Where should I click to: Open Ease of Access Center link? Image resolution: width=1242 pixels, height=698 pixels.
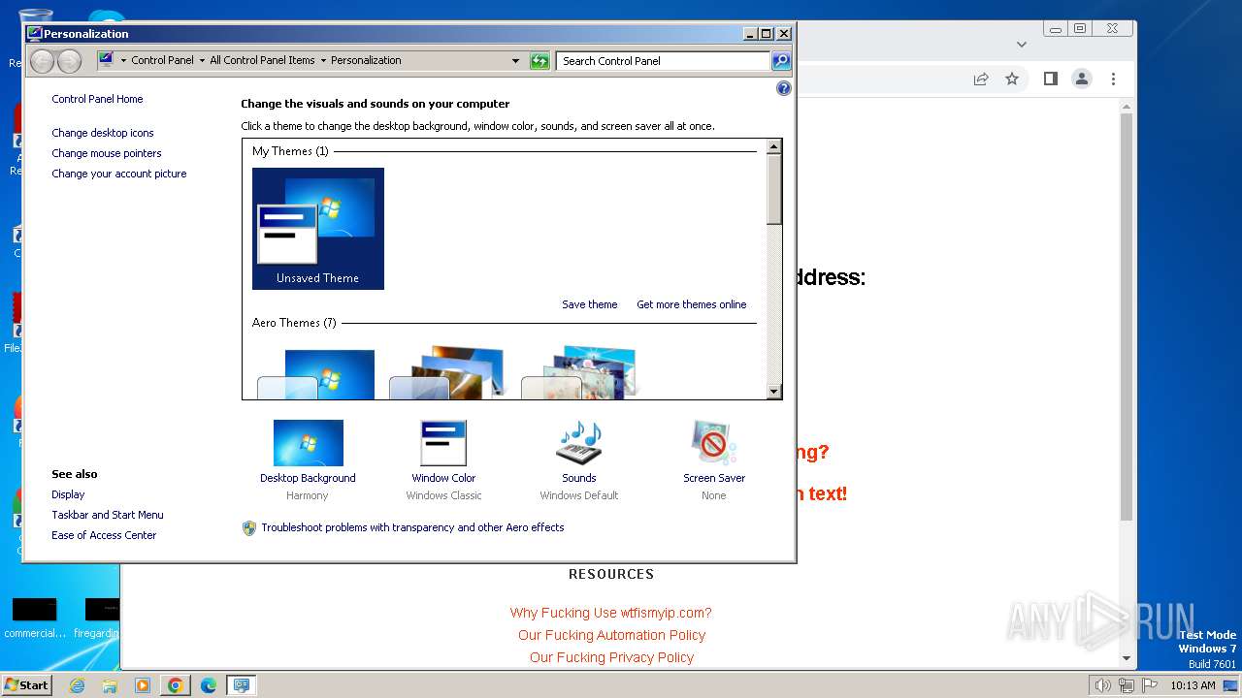pos(104,535)
